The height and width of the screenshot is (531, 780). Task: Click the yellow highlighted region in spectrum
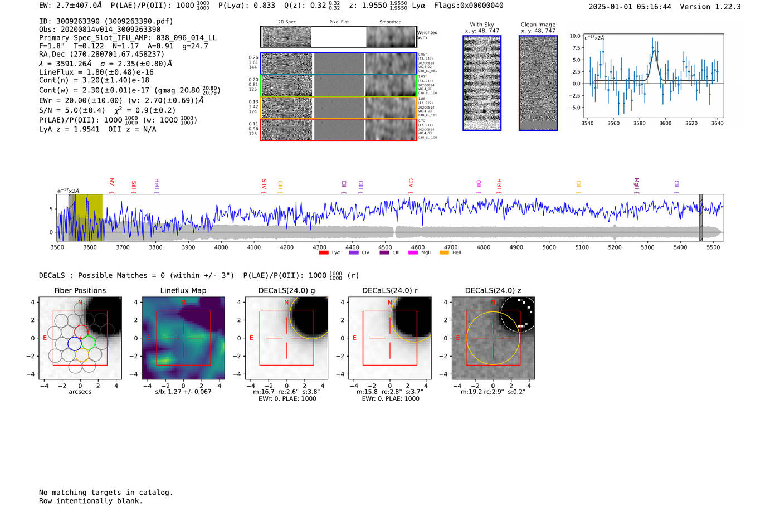coord(89,217)
